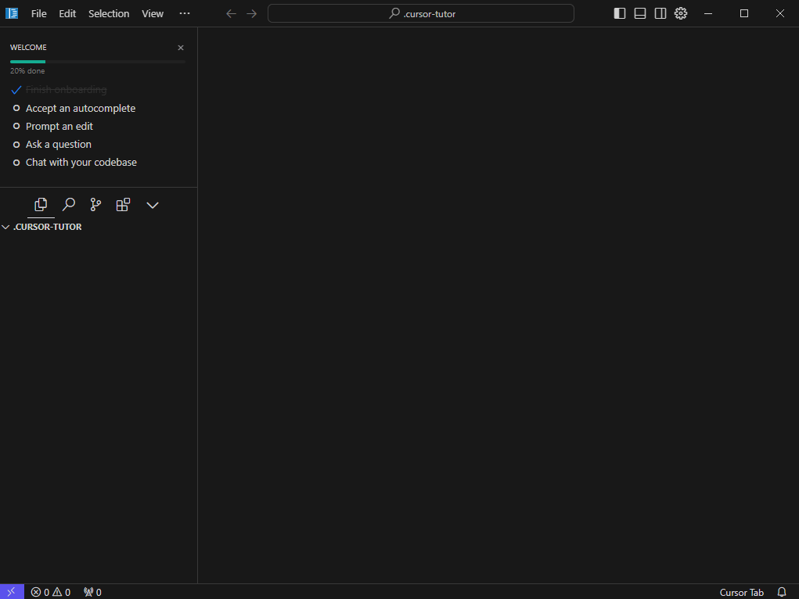Click the .cursor-tutor command center search box

click(x=421, y=14)
